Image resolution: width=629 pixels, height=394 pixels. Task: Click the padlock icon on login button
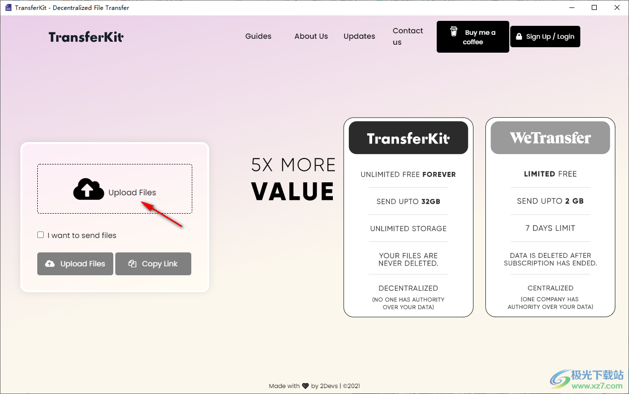coord(519,36)
